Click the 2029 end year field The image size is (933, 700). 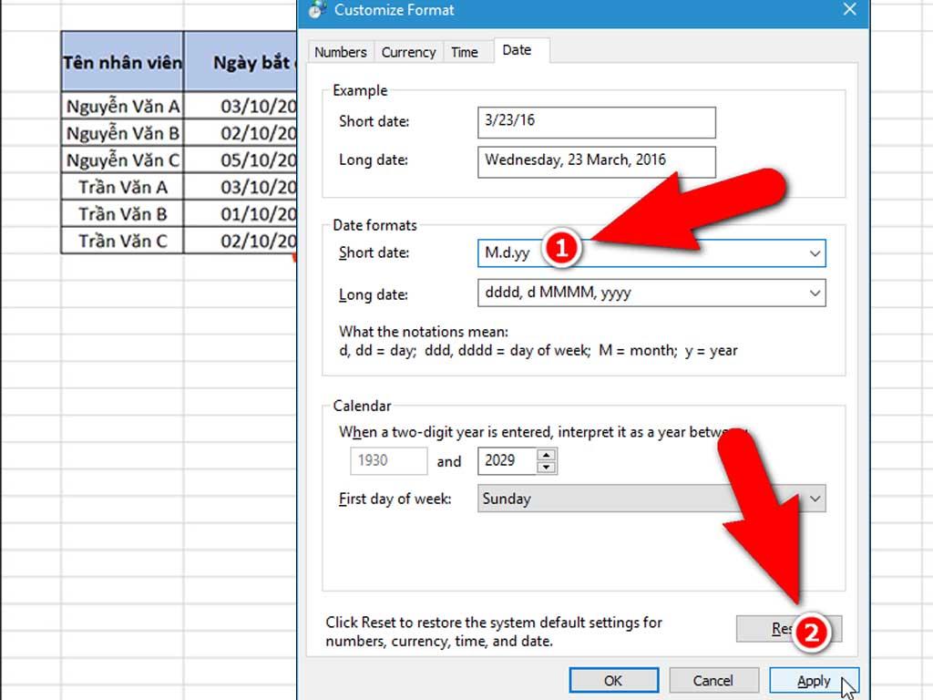506,461
